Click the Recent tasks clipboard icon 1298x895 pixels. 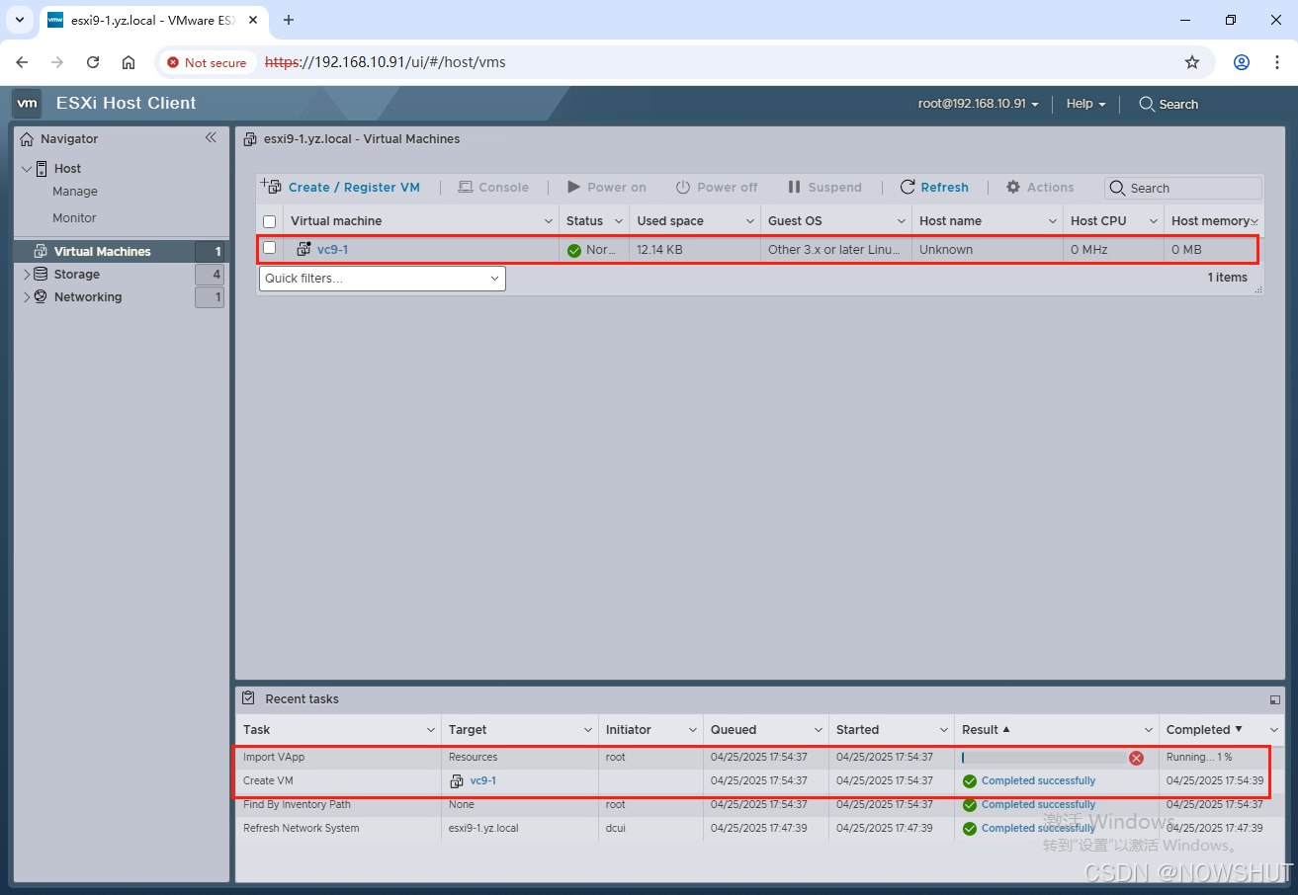pos(248,698)
